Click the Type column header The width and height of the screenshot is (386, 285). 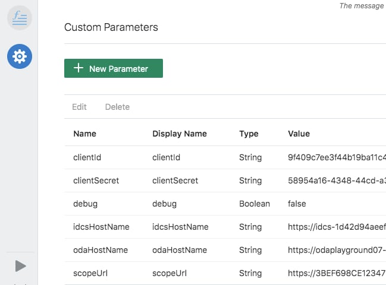coord(249,134)
